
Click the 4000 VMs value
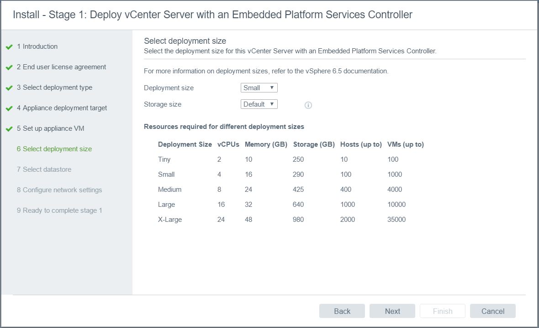[395, 190]
